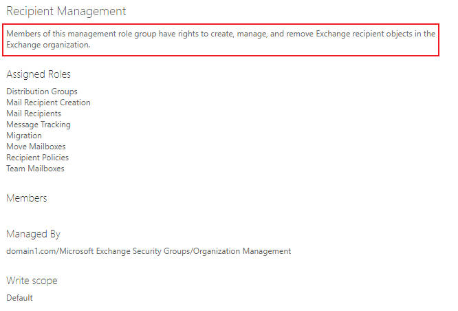This screenshot has width=458, height=311.
Task: Click the Members heading
Action: [27, 198]
